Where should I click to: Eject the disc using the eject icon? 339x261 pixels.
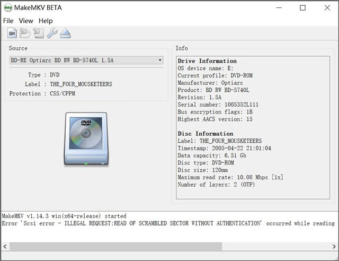[65, 33]
